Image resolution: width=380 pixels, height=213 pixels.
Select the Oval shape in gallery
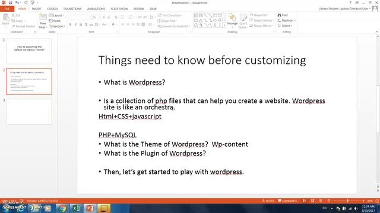220,15
